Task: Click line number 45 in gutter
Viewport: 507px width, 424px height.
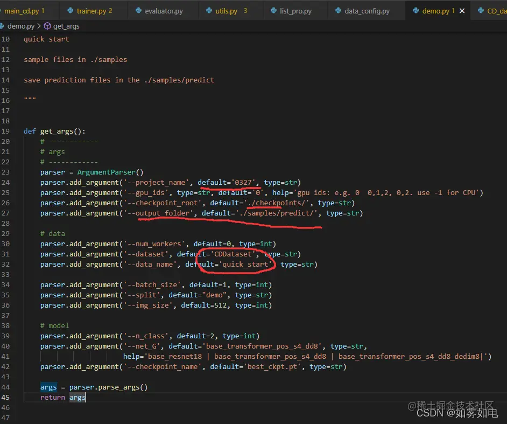Action: (5, 397)
